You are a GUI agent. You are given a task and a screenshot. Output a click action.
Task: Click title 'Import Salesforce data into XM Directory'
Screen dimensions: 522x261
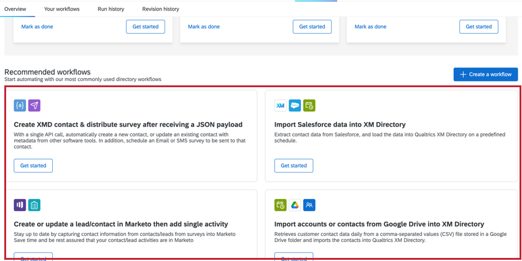[x=340, y=125]
